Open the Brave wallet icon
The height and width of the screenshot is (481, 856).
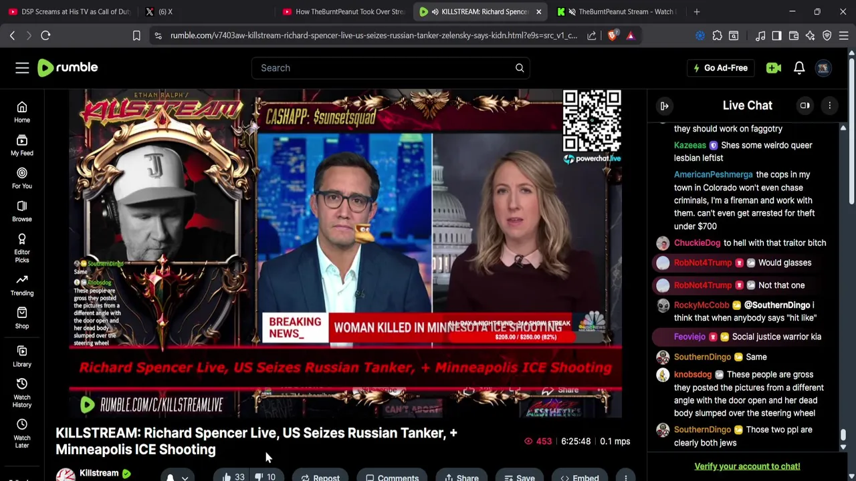tap(794, 35)
